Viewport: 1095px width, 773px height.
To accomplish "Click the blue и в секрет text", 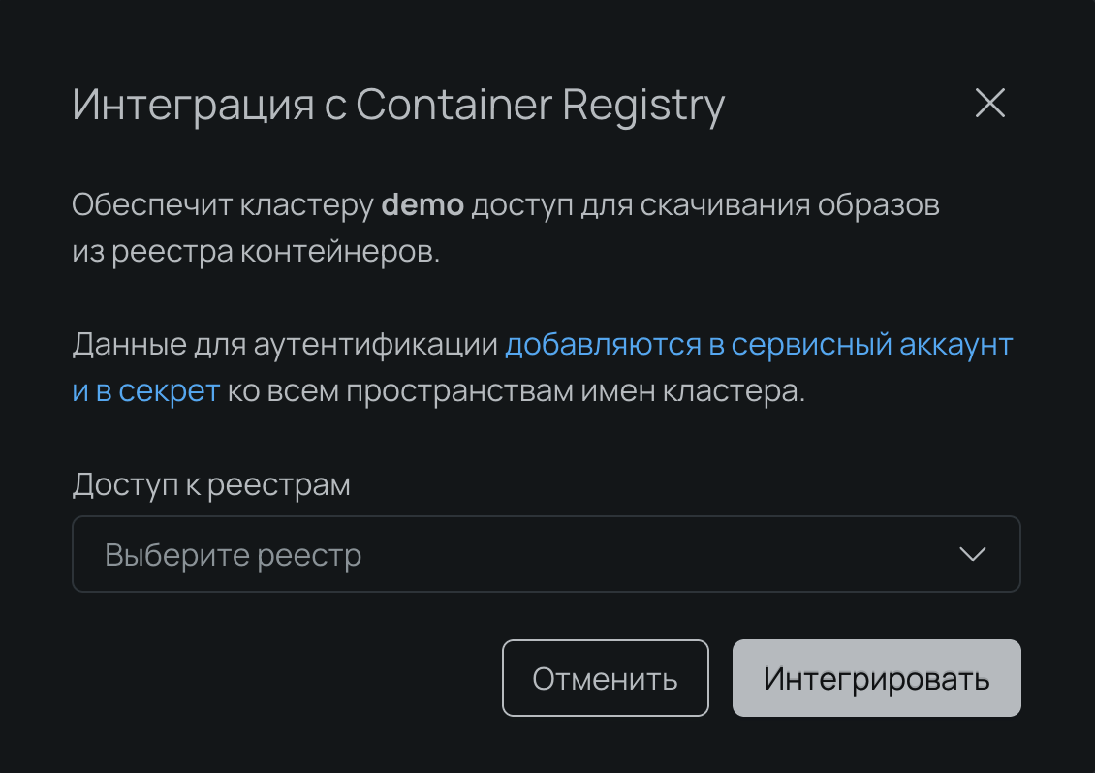I will (145, 391).
